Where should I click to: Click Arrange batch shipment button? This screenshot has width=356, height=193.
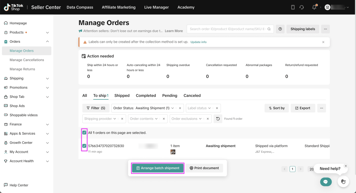click(157, 168)
